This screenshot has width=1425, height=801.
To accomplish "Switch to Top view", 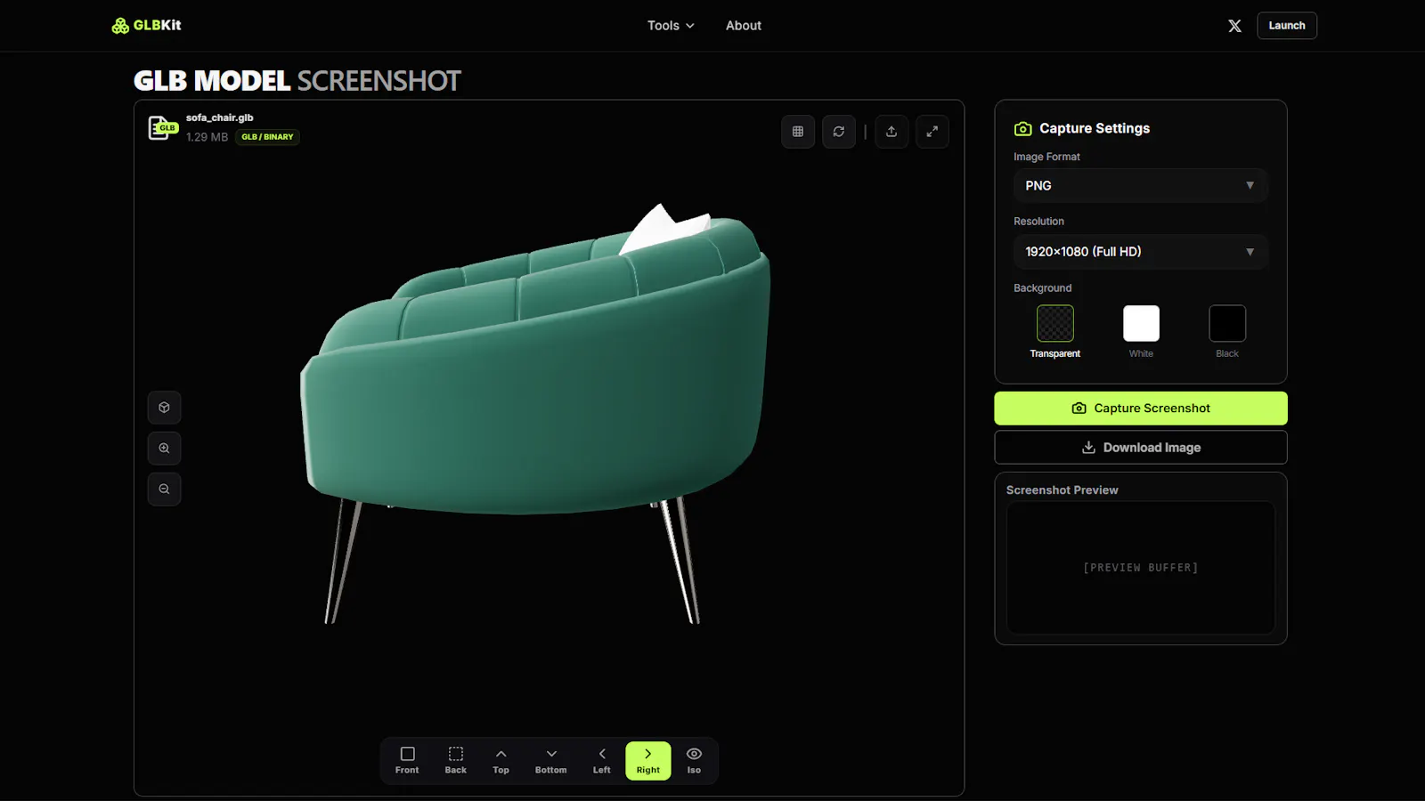I will point(501,761).
